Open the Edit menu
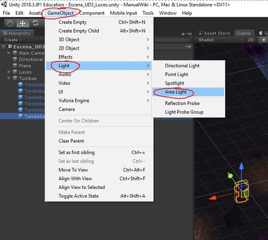The height and width of the screenshot is (240, 268). click(19, 13)
